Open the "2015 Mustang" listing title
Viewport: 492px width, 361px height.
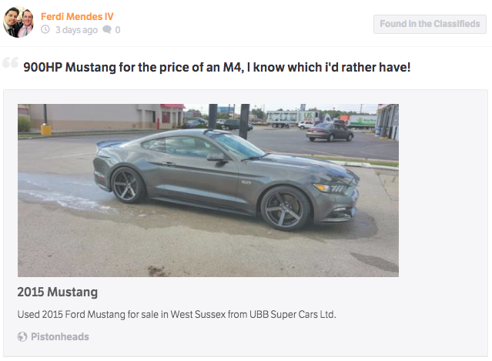[x=58, y=292]
